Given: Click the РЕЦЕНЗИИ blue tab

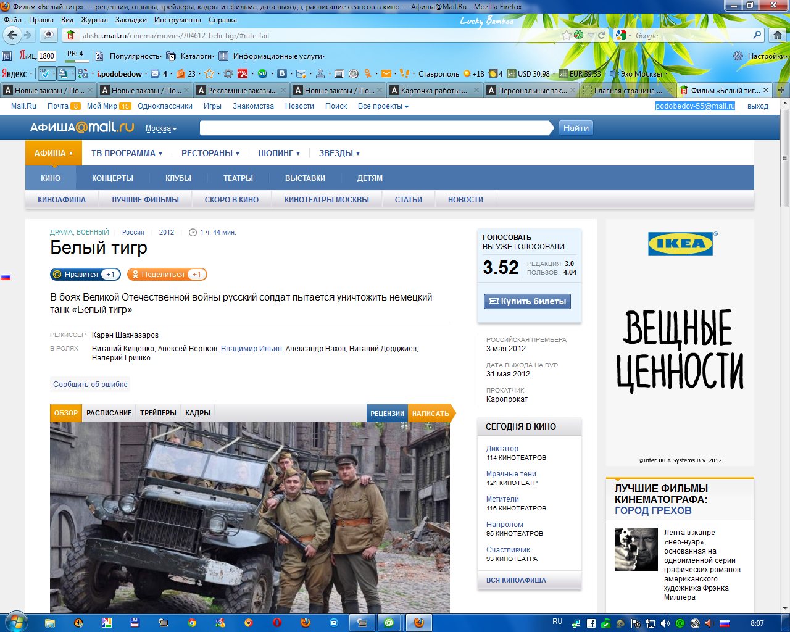Looking at the screenshot, I should [x=387, y=414].
